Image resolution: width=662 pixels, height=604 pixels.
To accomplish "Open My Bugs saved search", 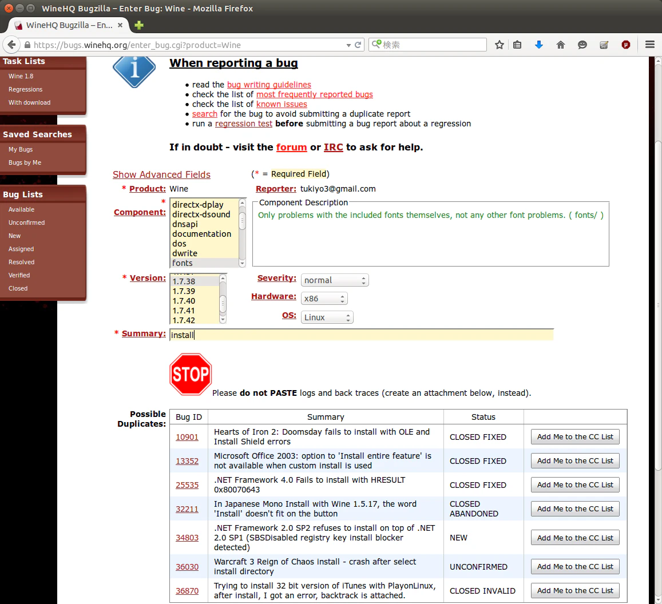I will coord(20,149).
